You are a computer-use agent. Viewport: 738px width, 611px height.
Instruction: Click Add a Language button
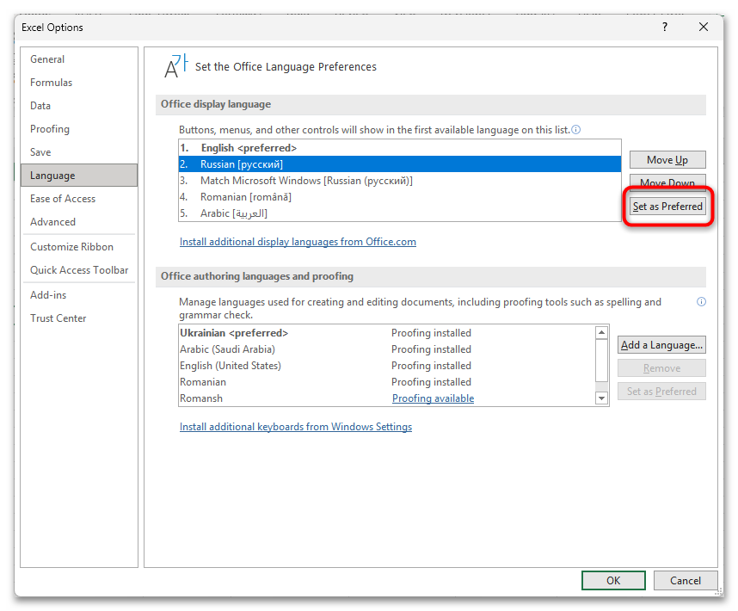pyautogui.click(x=661, y=345)
